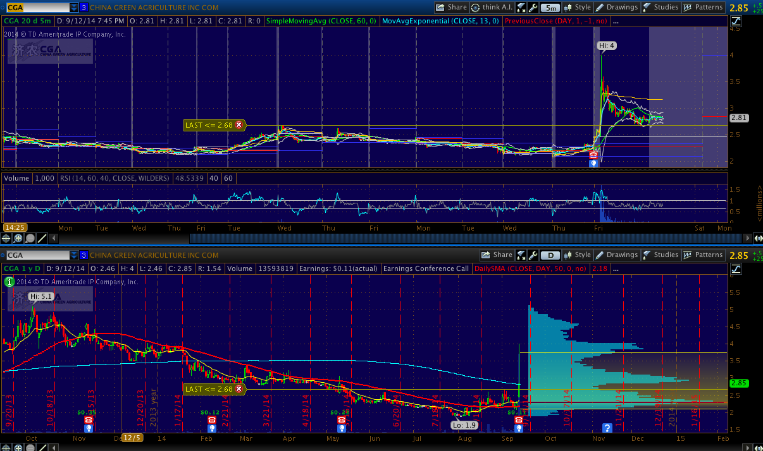The width and height of the screenshot is (763, 451).
Task: Open chart settings wrench in upper chart
Action: point(533,8)
